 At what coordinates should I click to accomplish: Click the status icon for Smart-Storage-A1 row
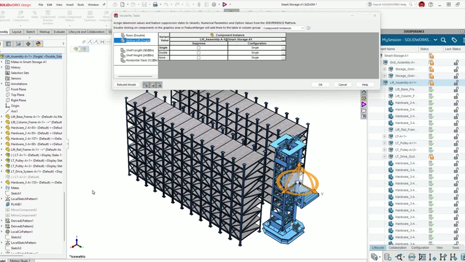[431, 55]
